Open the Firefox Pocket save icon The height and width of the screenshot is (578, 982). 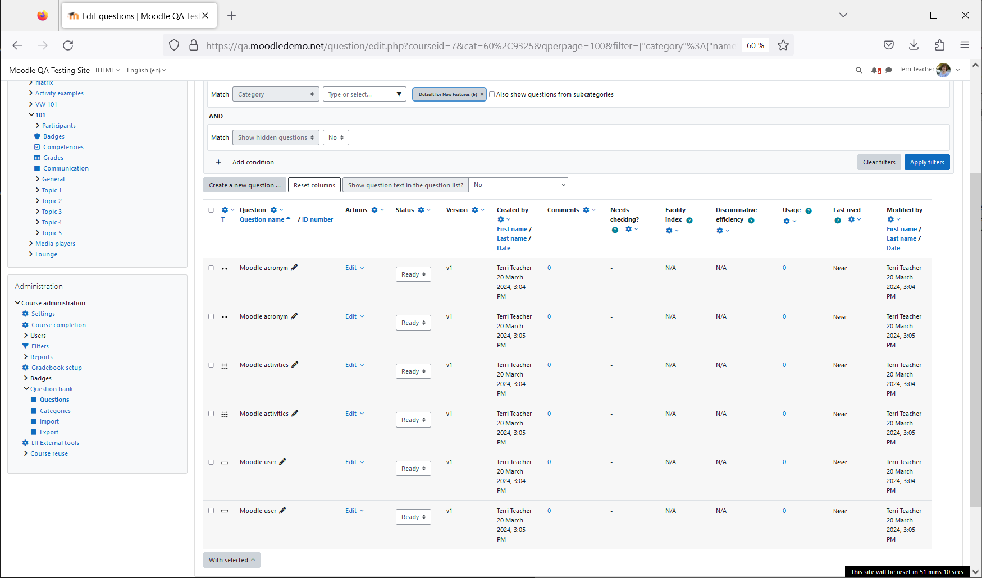coord(889,45)
